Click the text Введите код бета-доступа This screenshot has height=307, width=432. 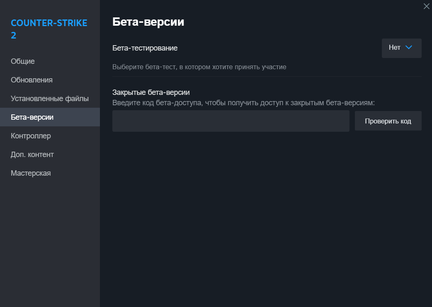coord(157,103)
